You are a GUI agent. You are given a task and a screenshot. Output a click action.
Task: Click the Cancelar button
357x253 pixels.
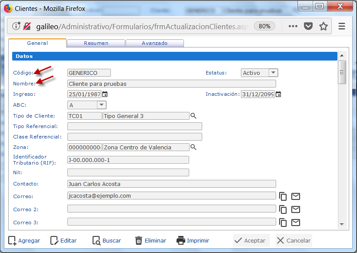[x=294, y=240]
